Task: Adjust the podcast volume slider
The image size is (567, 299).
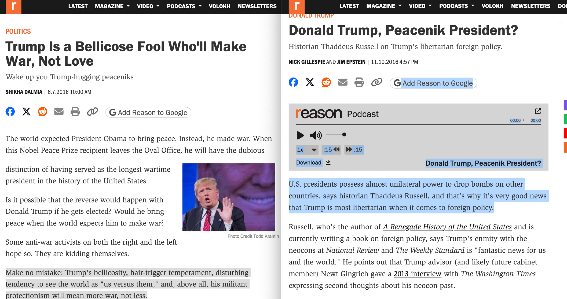Action: [x=344, y=135]
